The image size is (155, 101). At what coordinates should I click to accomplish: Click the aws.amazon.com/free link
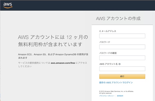click(63, 63)
